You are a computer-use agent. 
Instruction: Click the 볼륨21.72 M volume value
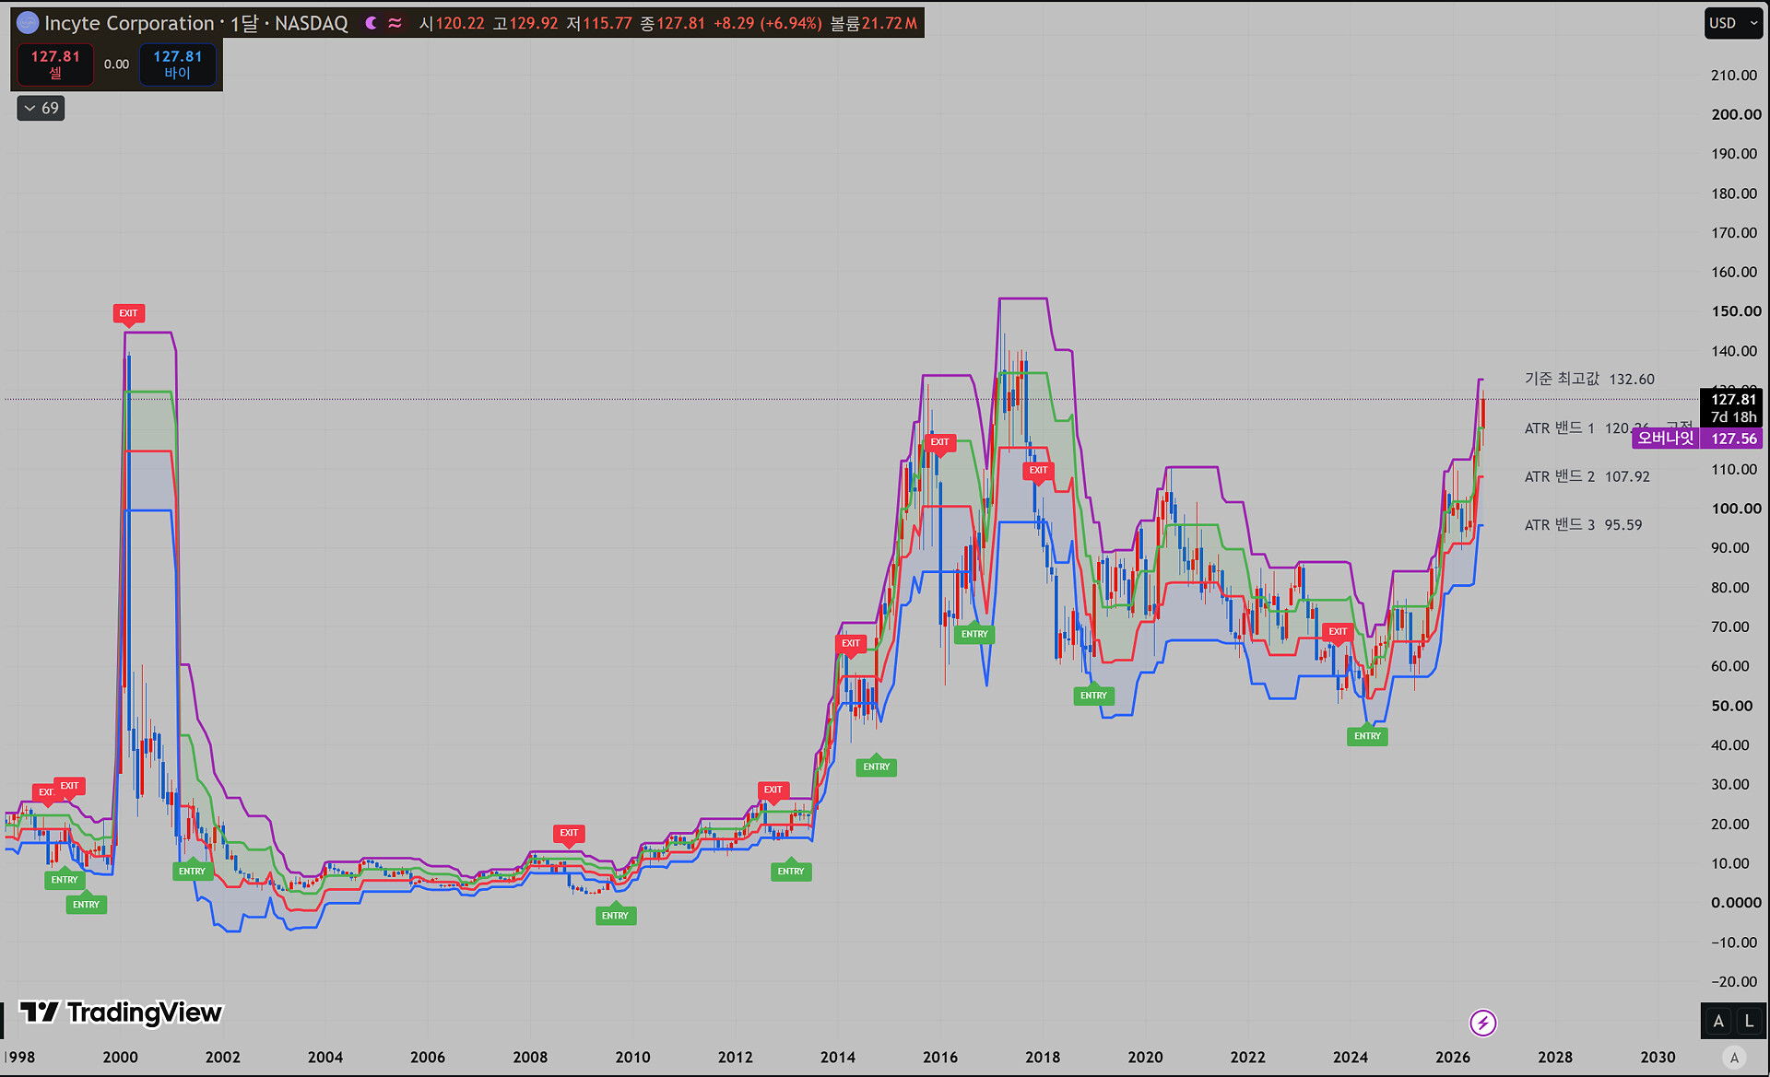874,23
